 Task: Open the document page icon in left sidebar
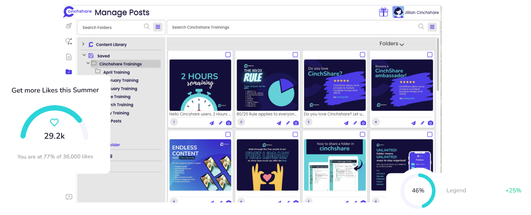tap(69, 57)
